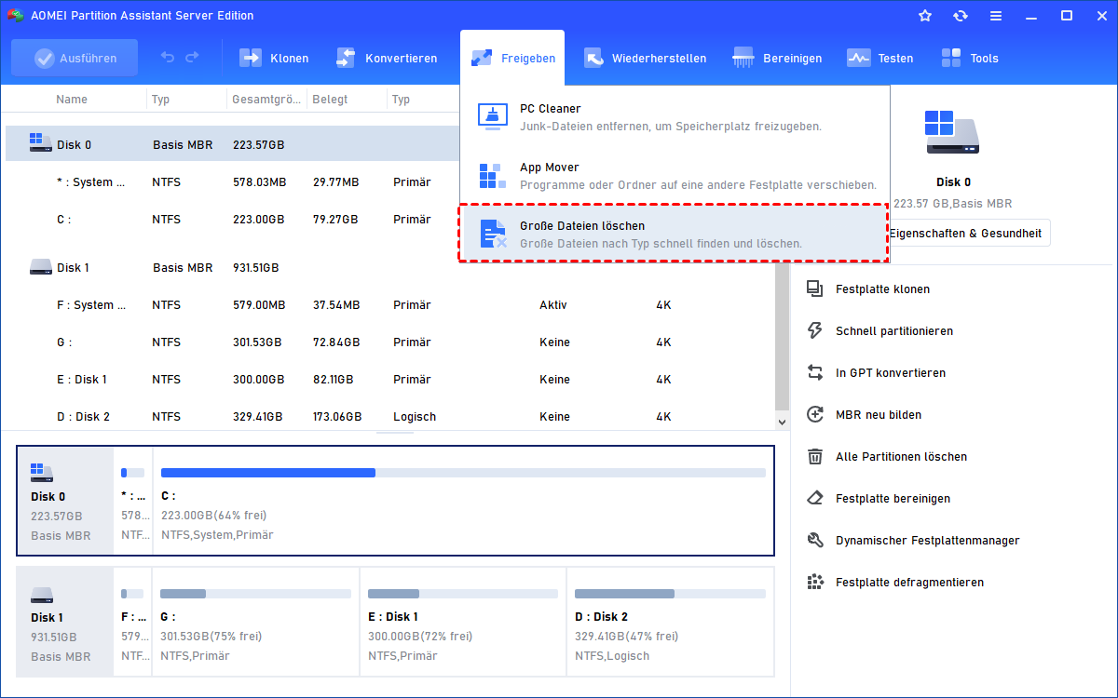Click the PC Cleaner monitor icon
1118x698 pixels.
point(493,116)
